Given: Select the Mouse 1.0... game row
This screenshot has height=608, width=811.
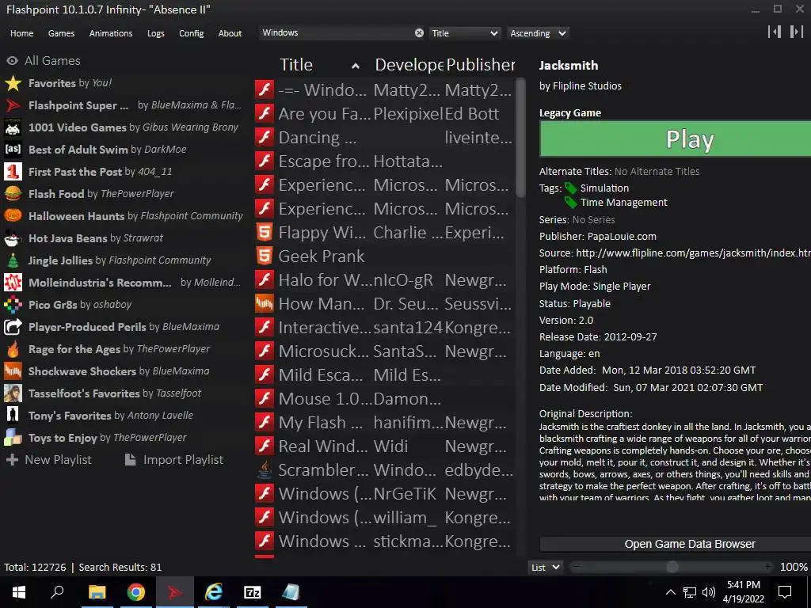Looking at the screenshot, I should 384,399.
